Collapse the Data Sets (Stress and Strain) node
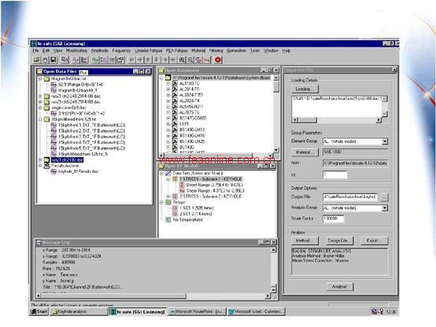436x327 pixels. pyautogui.click(x=161, y=174)
